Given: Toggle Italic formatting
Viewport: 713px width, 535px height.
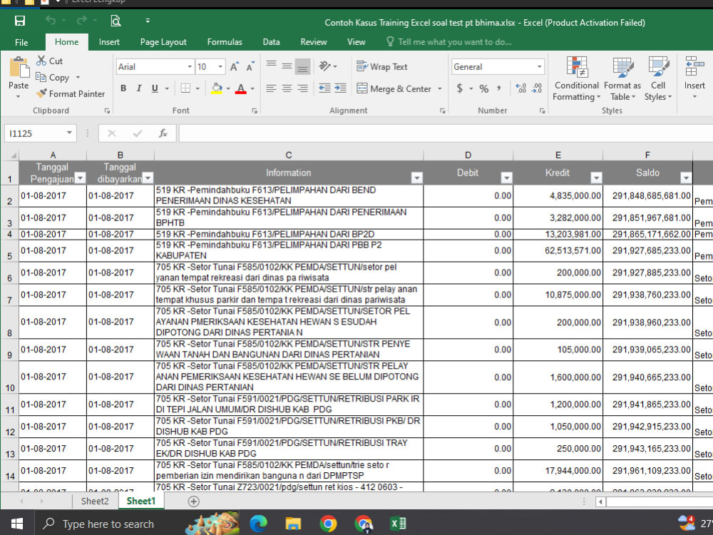Looking at the screenshot, I should [x=139, y=88].
